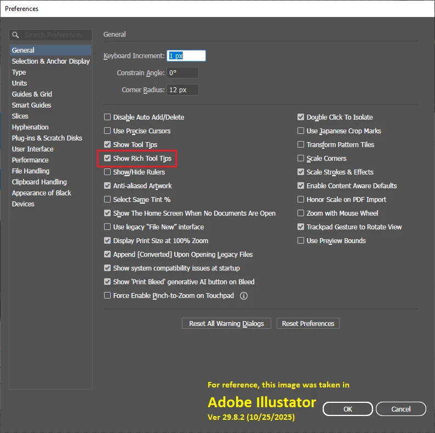Enable Force Enable Pinch-to-Zoom on Touchpad
435x433 pixels.
107,295
